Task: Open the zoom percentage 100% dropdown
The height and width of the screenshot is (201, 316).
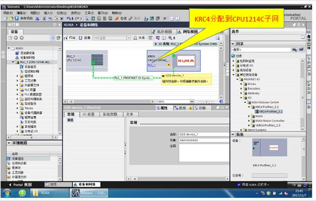Action: point(192,101)
